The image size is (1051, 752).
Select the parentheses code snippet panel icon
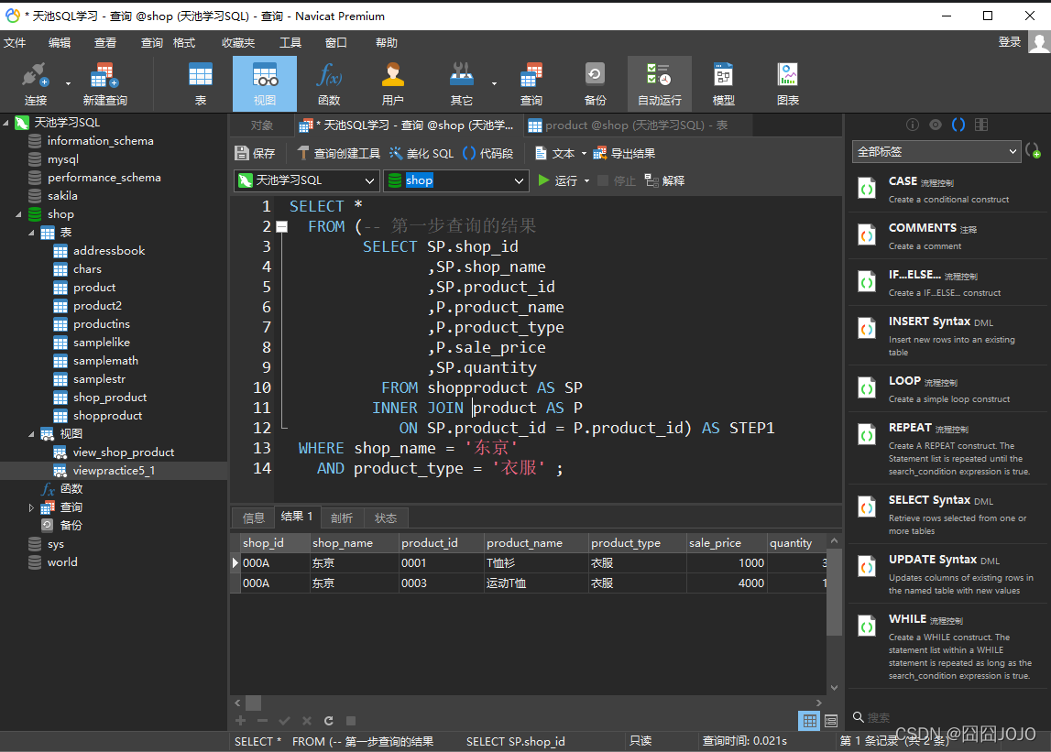click(958, 125)
